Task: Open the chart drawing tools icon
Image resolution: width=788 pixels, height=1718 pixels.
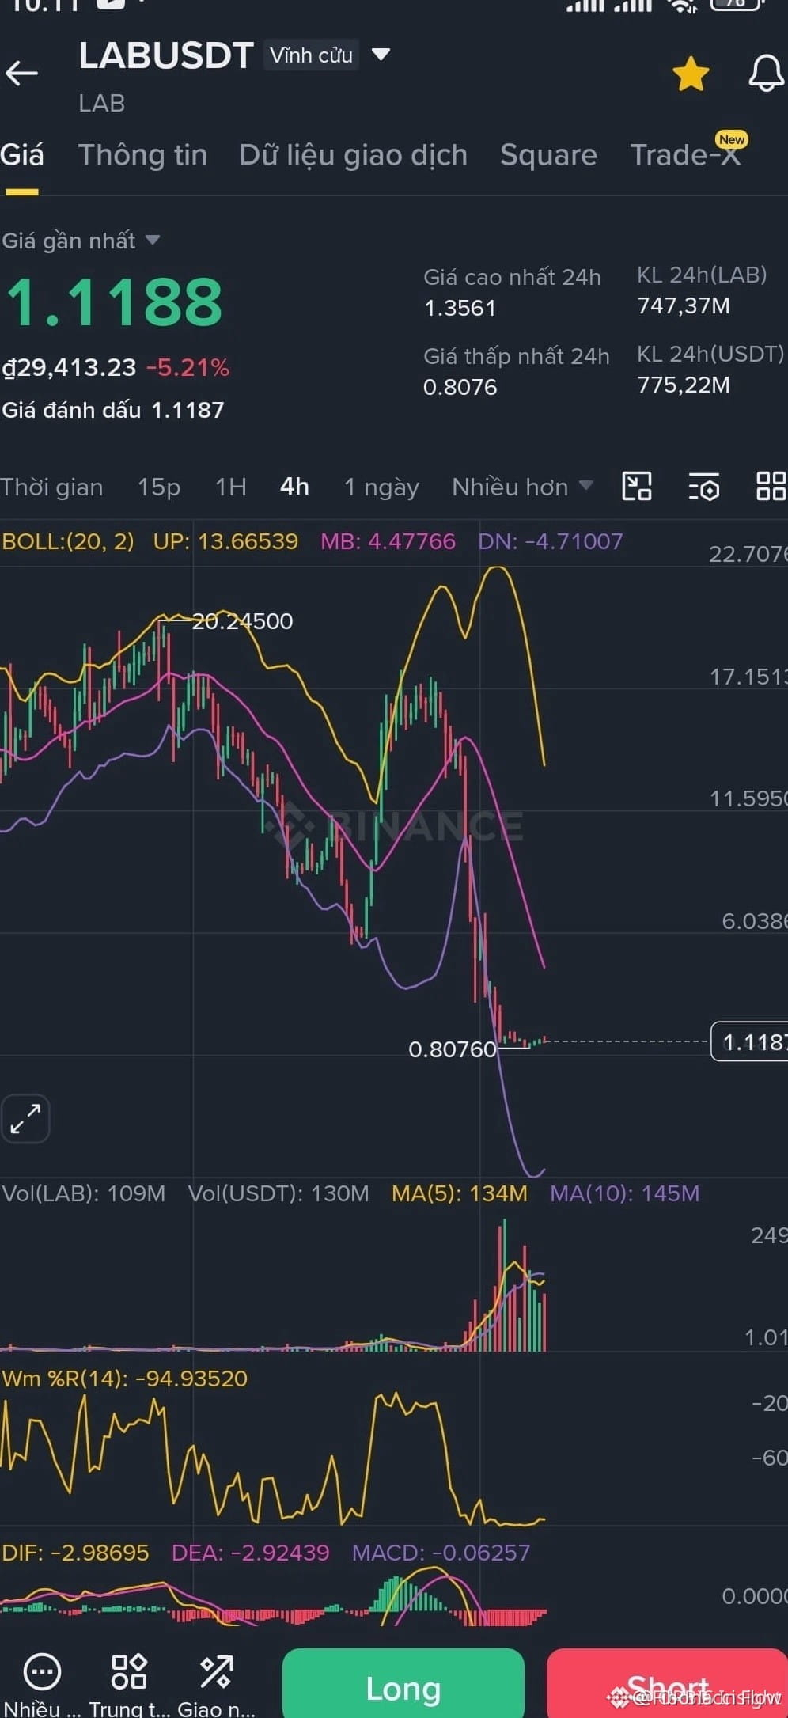Action: tap(637, 486)
